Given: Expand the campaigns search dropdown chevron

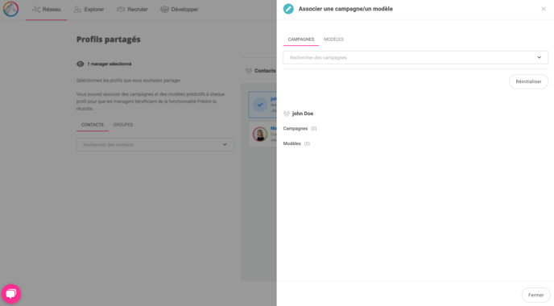Looking at the screenshot, I should click(x=540, y=58).
